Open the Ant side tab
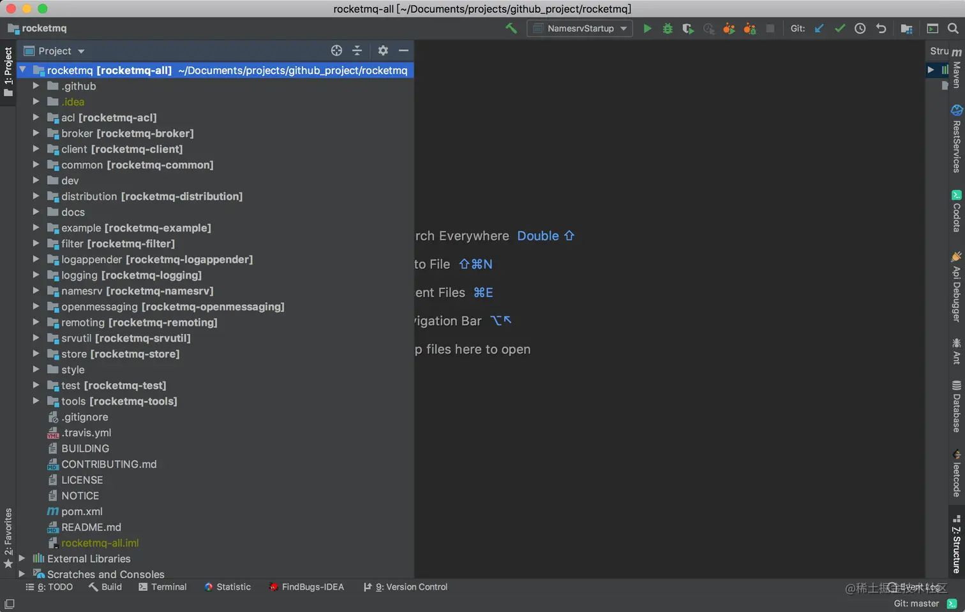 [956, 351]
